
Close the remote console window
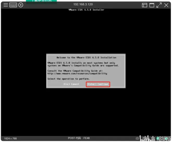[166, 5]
